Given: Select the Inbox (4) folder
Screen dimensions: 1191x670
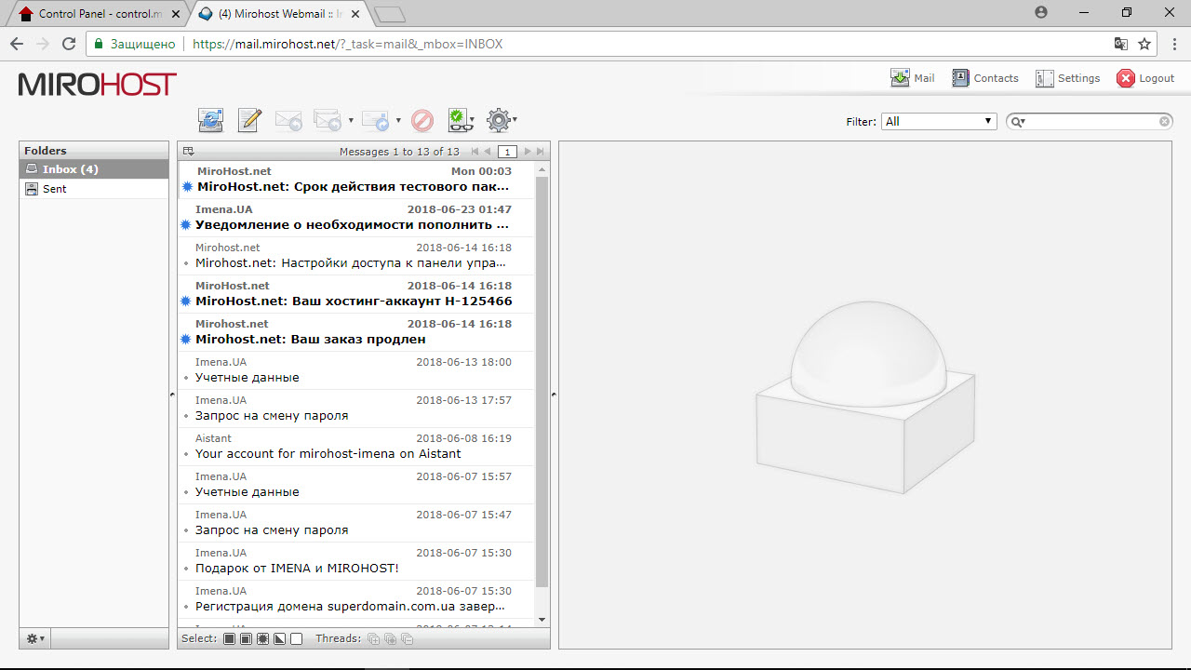Looking at the screenshot, I should (x=94, y=169).
